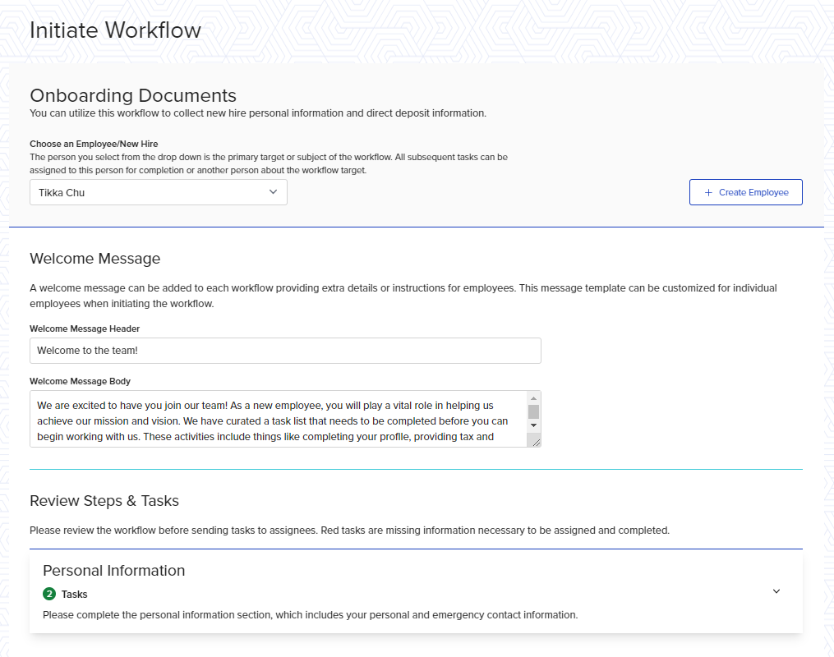Click the Welcome Message Header label
Viewport: 834px width, 657px height.
[x=85, y=328]
